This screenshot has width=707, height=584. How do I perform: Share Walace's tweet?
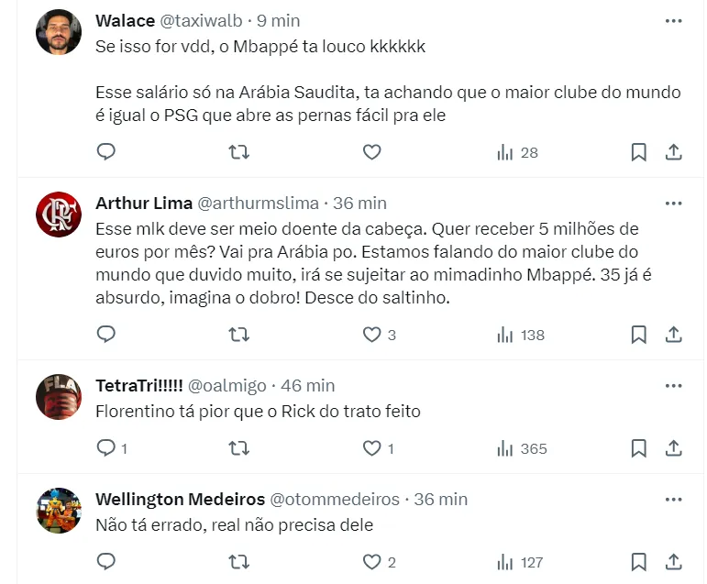[672, 152]
